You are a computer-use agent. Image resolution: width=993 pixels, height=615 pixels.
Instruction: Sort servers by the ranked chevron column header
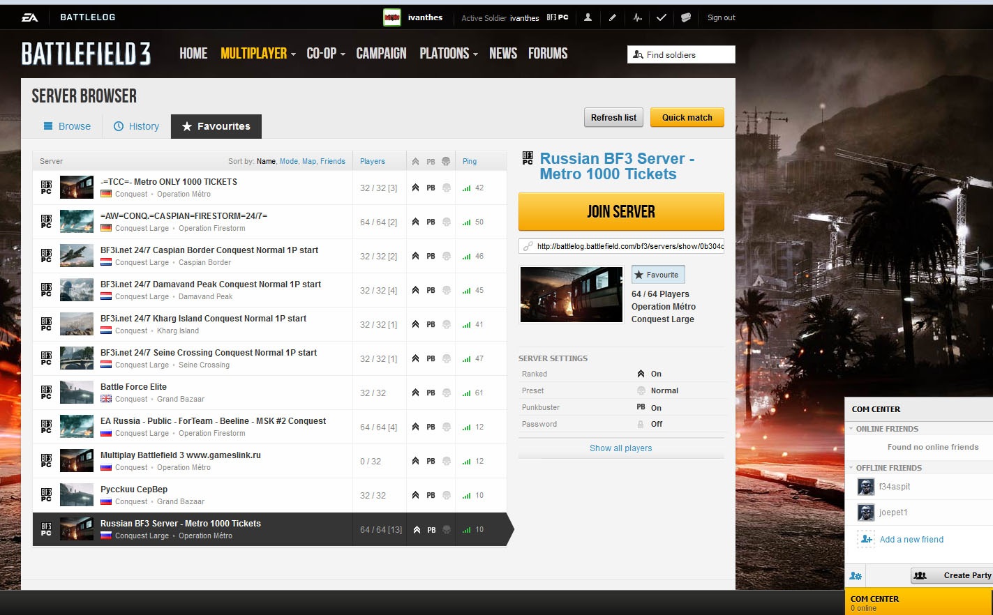[415, 162]
